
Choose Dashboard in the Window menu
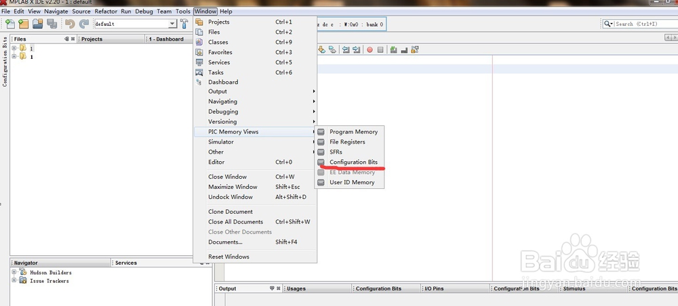[255, 82]
